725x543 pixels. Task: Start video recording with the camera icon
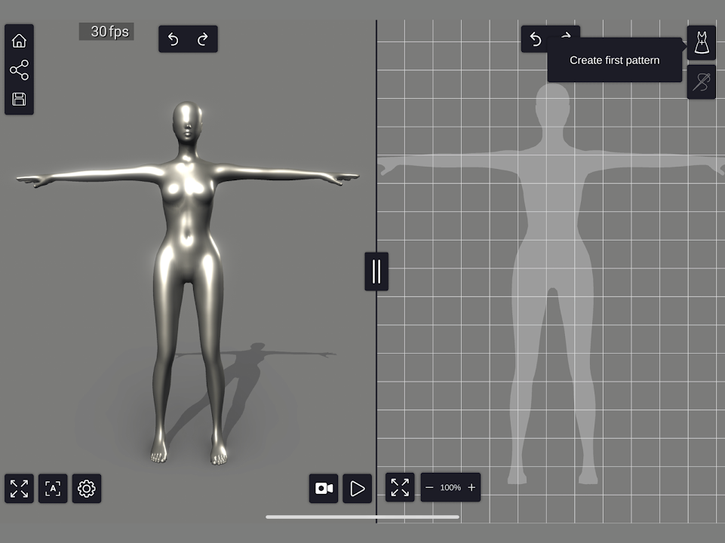pyautogui.click(x=324, y=489)
